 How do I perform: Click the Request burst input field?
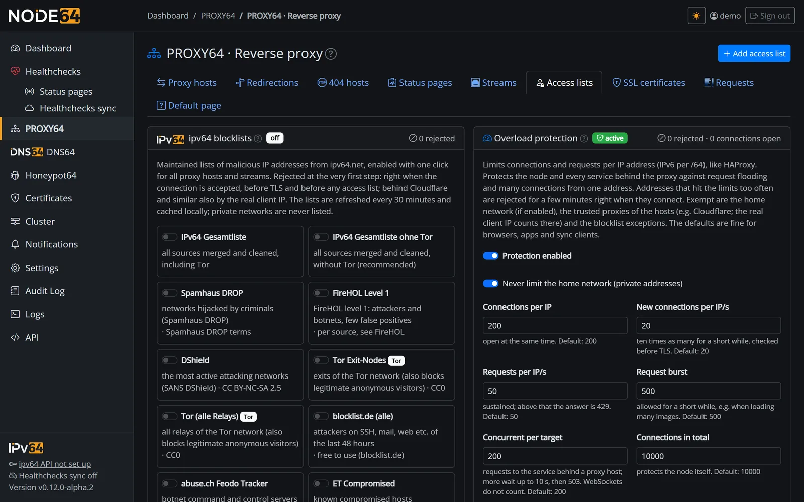pyautogui.click(x=709, y=391)
